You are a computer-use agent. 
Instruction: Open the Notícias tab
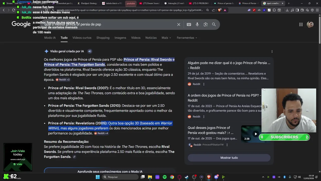151,38
